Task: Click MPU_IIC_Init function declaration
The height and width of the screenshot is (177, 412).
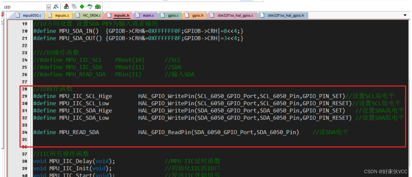Action: 72,168
